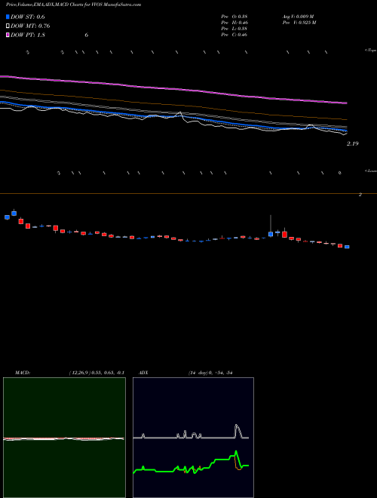The image size is (377, 498).
Task: Click the white DOW MT legend swatch
Action: point(8,26)
